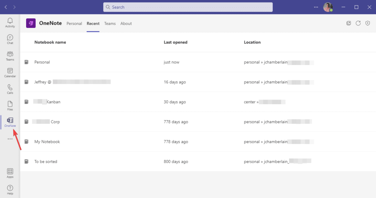This screenshot has height=198, width=376.
Task: Open Chat from the left rail
Action: pos(10,39)
